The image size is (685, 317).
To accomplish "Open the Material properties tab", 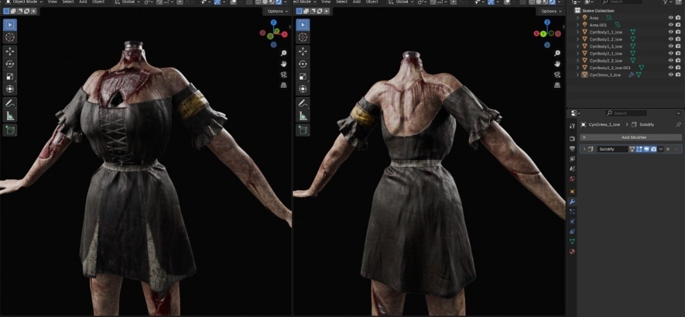I will (x=572, y=252).
